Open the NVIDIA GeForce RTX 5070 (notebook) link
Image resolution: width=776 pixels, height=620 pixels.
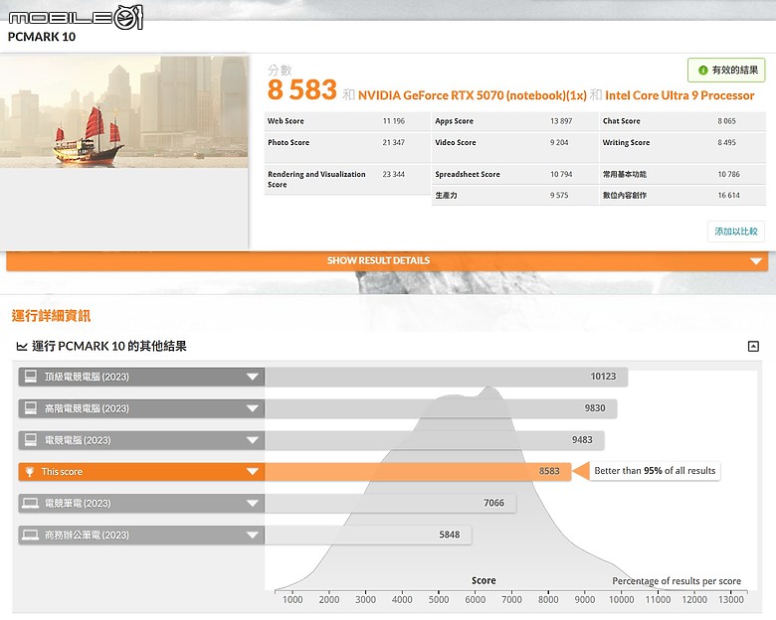click(473, 95)
